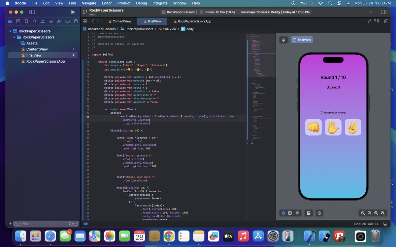Tap the Scissors button in preview
The width and height of the screenshot is (396, 247).
coord(353,127)
